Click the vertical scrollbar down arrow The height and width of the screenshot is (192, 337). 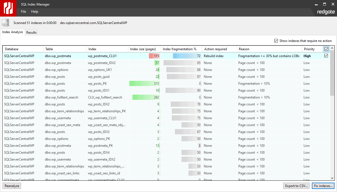pos(332,178)
